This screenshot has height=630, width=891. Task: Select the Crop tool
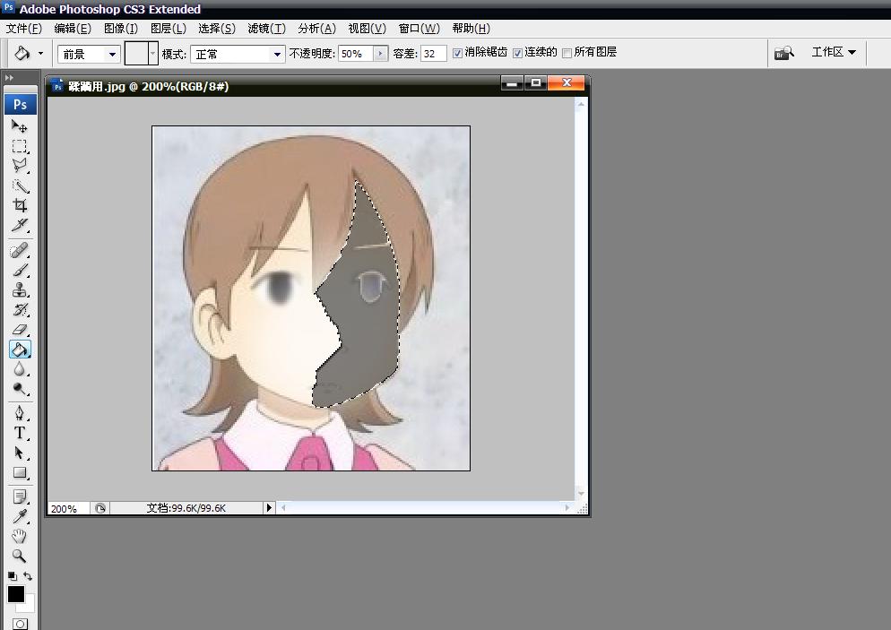click(x=20, y=205)
